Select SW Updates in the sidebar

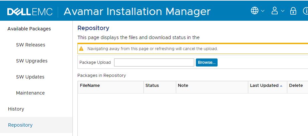click(30, 77)
